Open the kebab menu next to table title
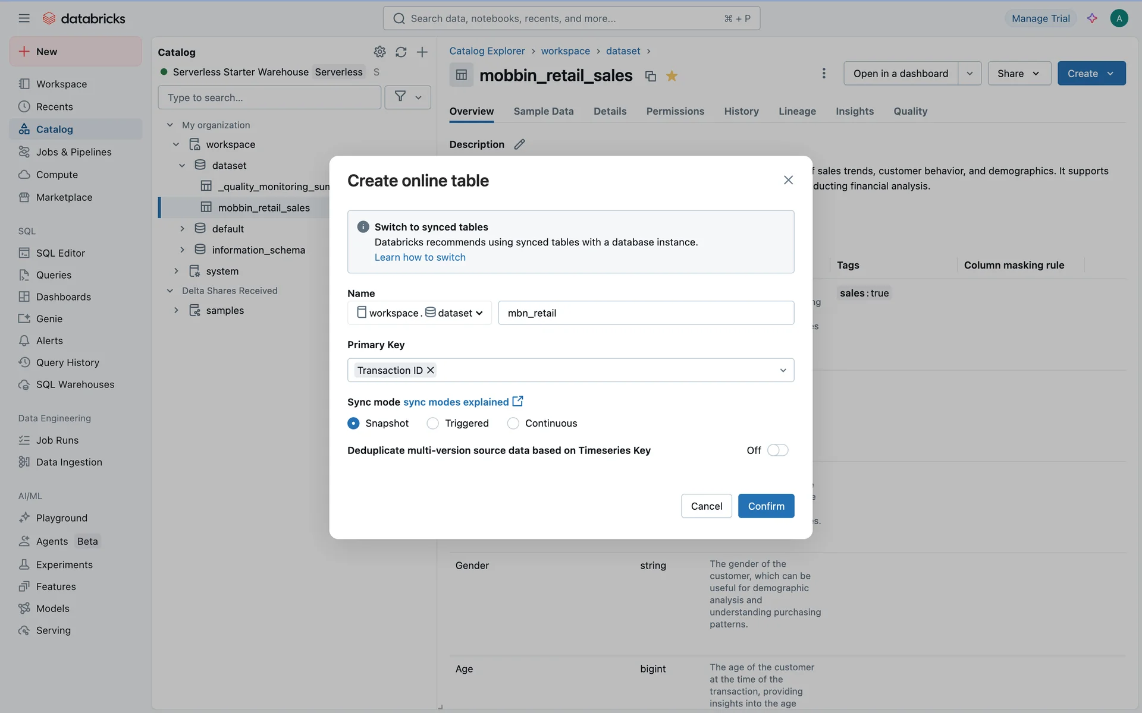This screenshot has width=1142, height=713. pyautogui.click(x=823, y=73)
